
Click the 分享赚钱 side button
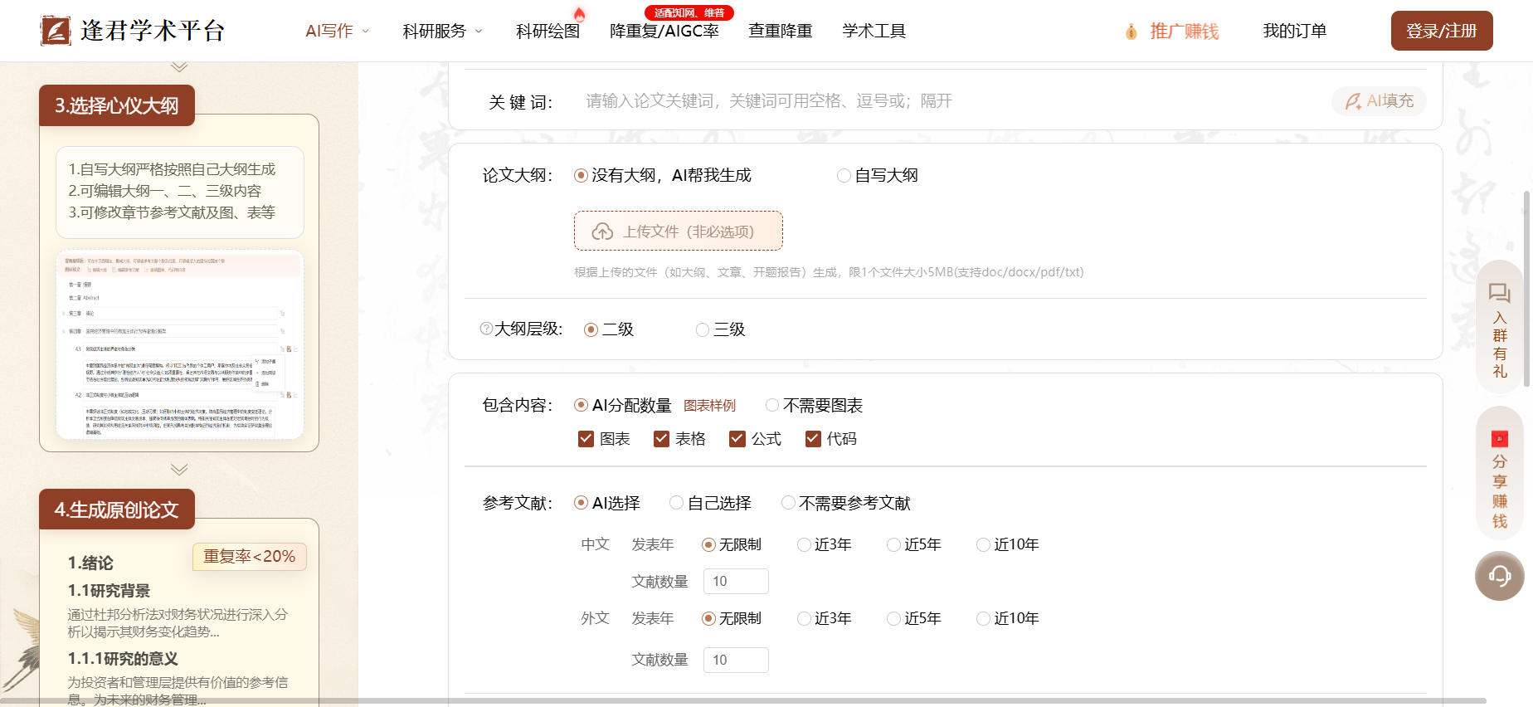pyautogui.click(x=1499, y=473)
